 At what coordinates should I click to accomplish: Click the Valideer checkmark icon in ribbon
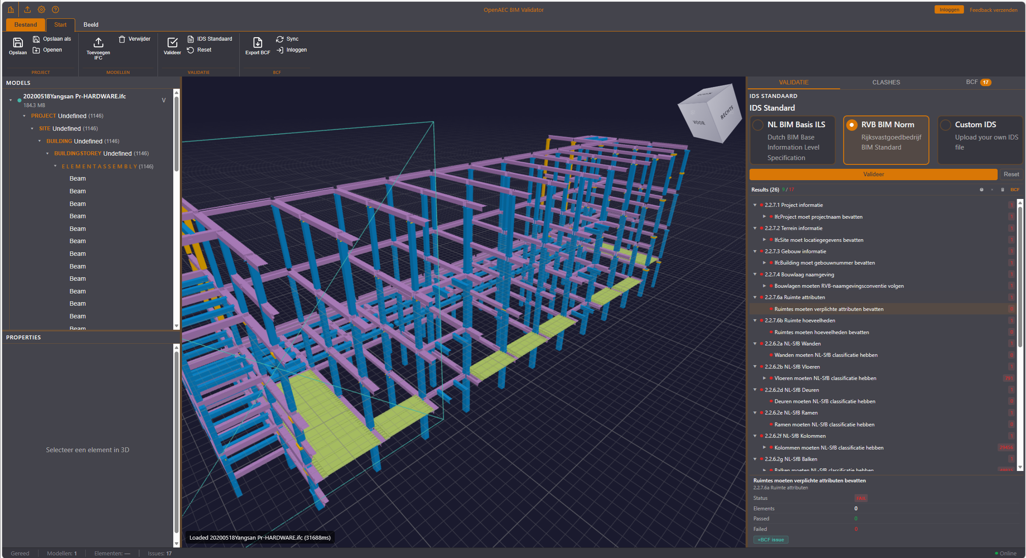(172, 42)
